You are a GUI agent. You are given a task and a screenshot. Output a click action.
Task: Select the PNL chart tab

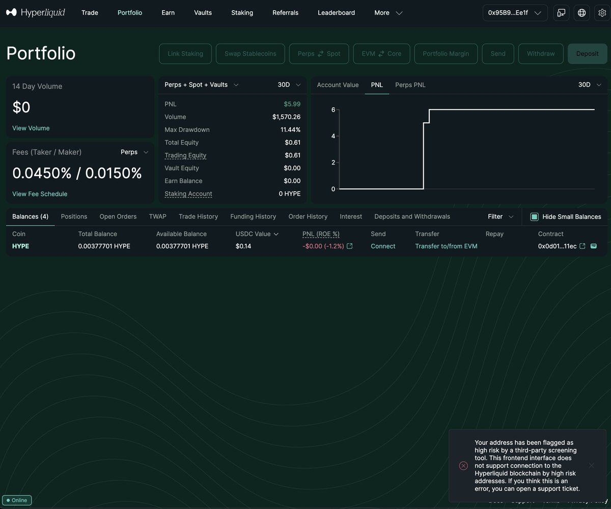pyautogui.click(x=377, y=85)
